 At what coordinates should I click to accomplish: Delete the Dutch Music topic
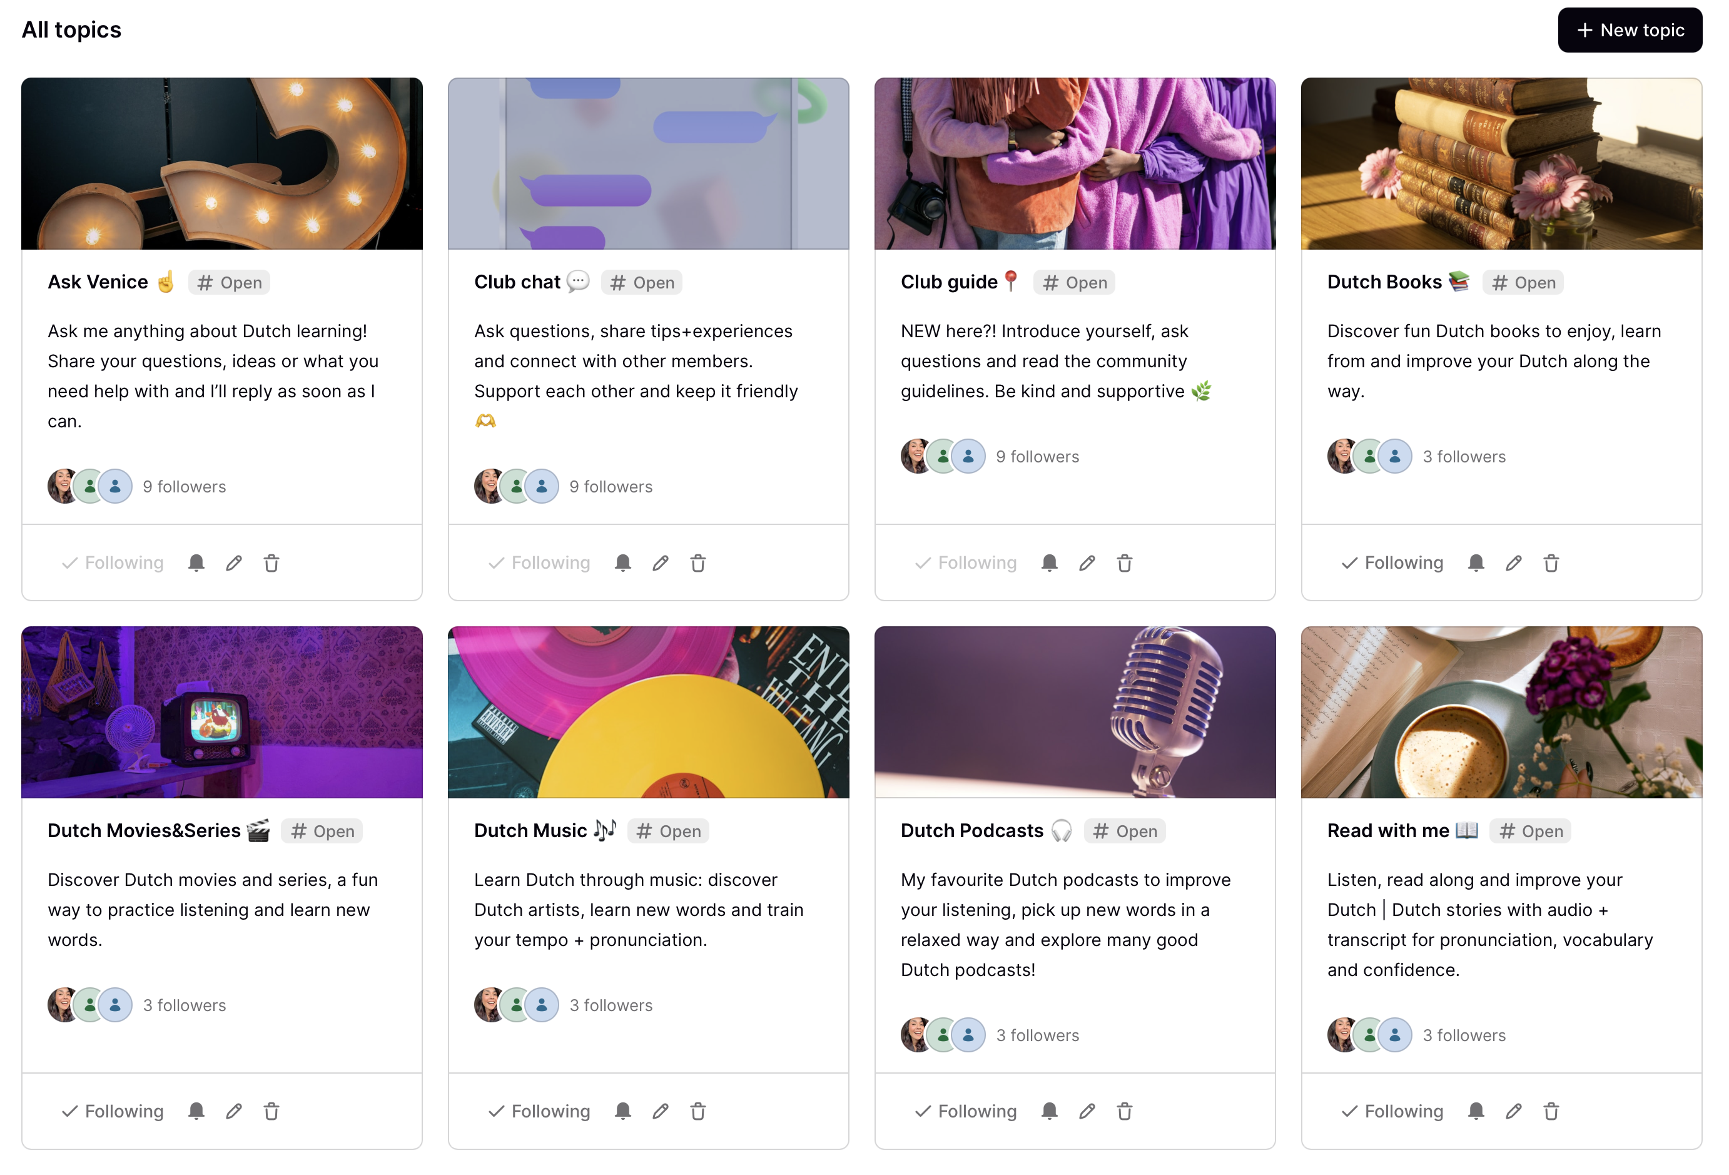coord(698,1111)
